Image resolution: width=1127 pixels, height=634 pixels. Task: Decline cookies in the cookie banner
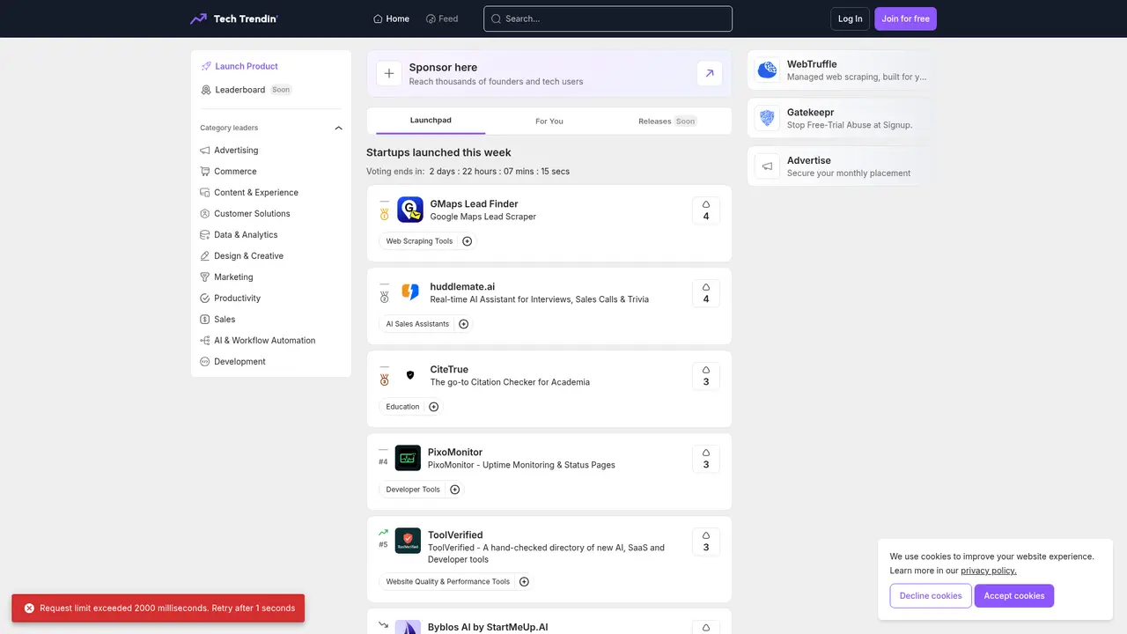931,596
